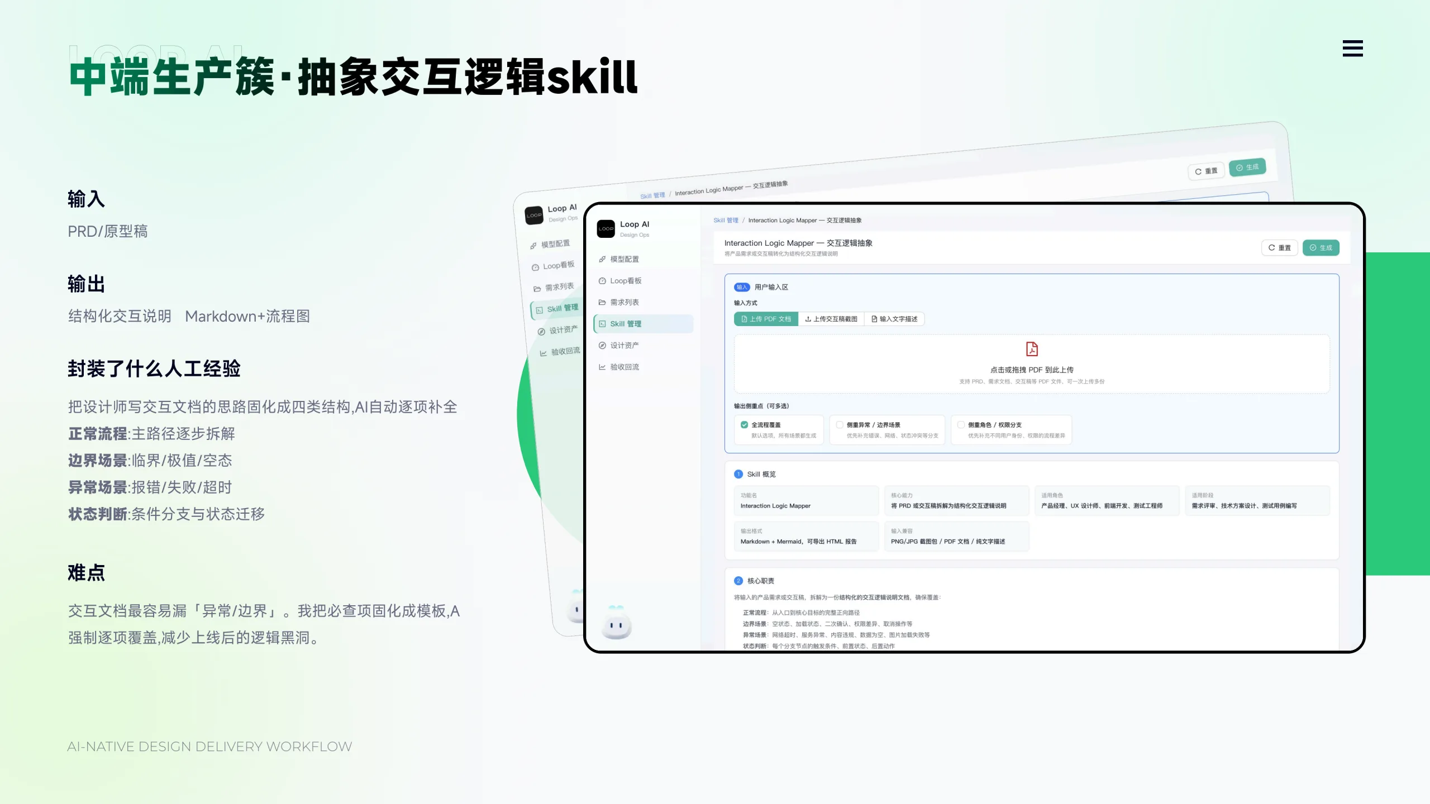Click step 1 badge beside Skill 概览
This screenshot has width=1430, height=804.
tap(738, 474)
